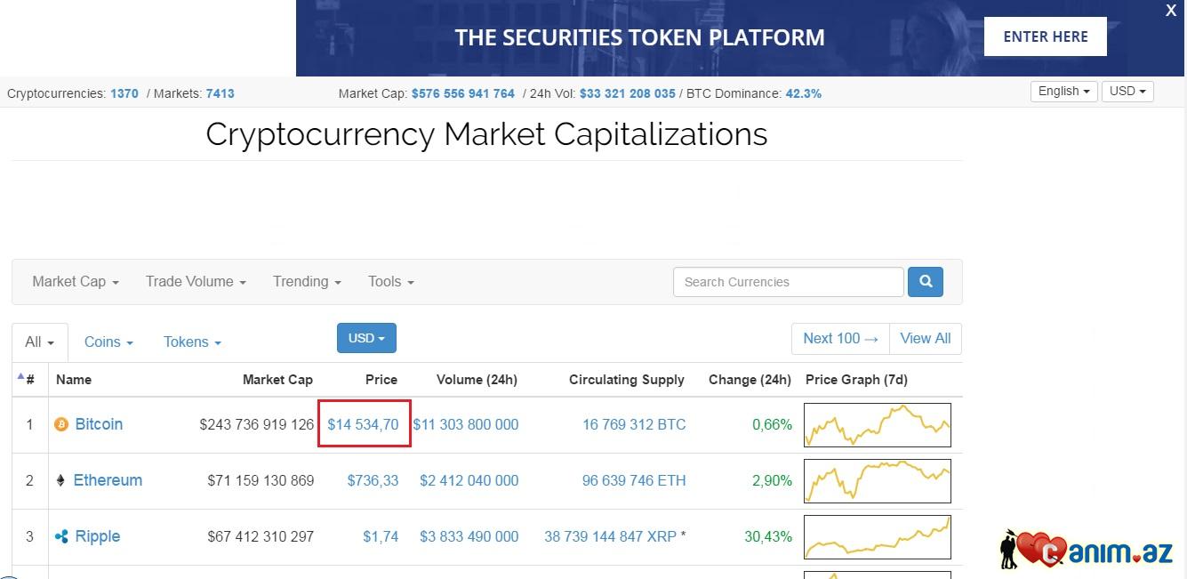Open the Ripple currency link
This screenshot has height=579, width=1187.
pyautogui.click(x=98, y=537)
